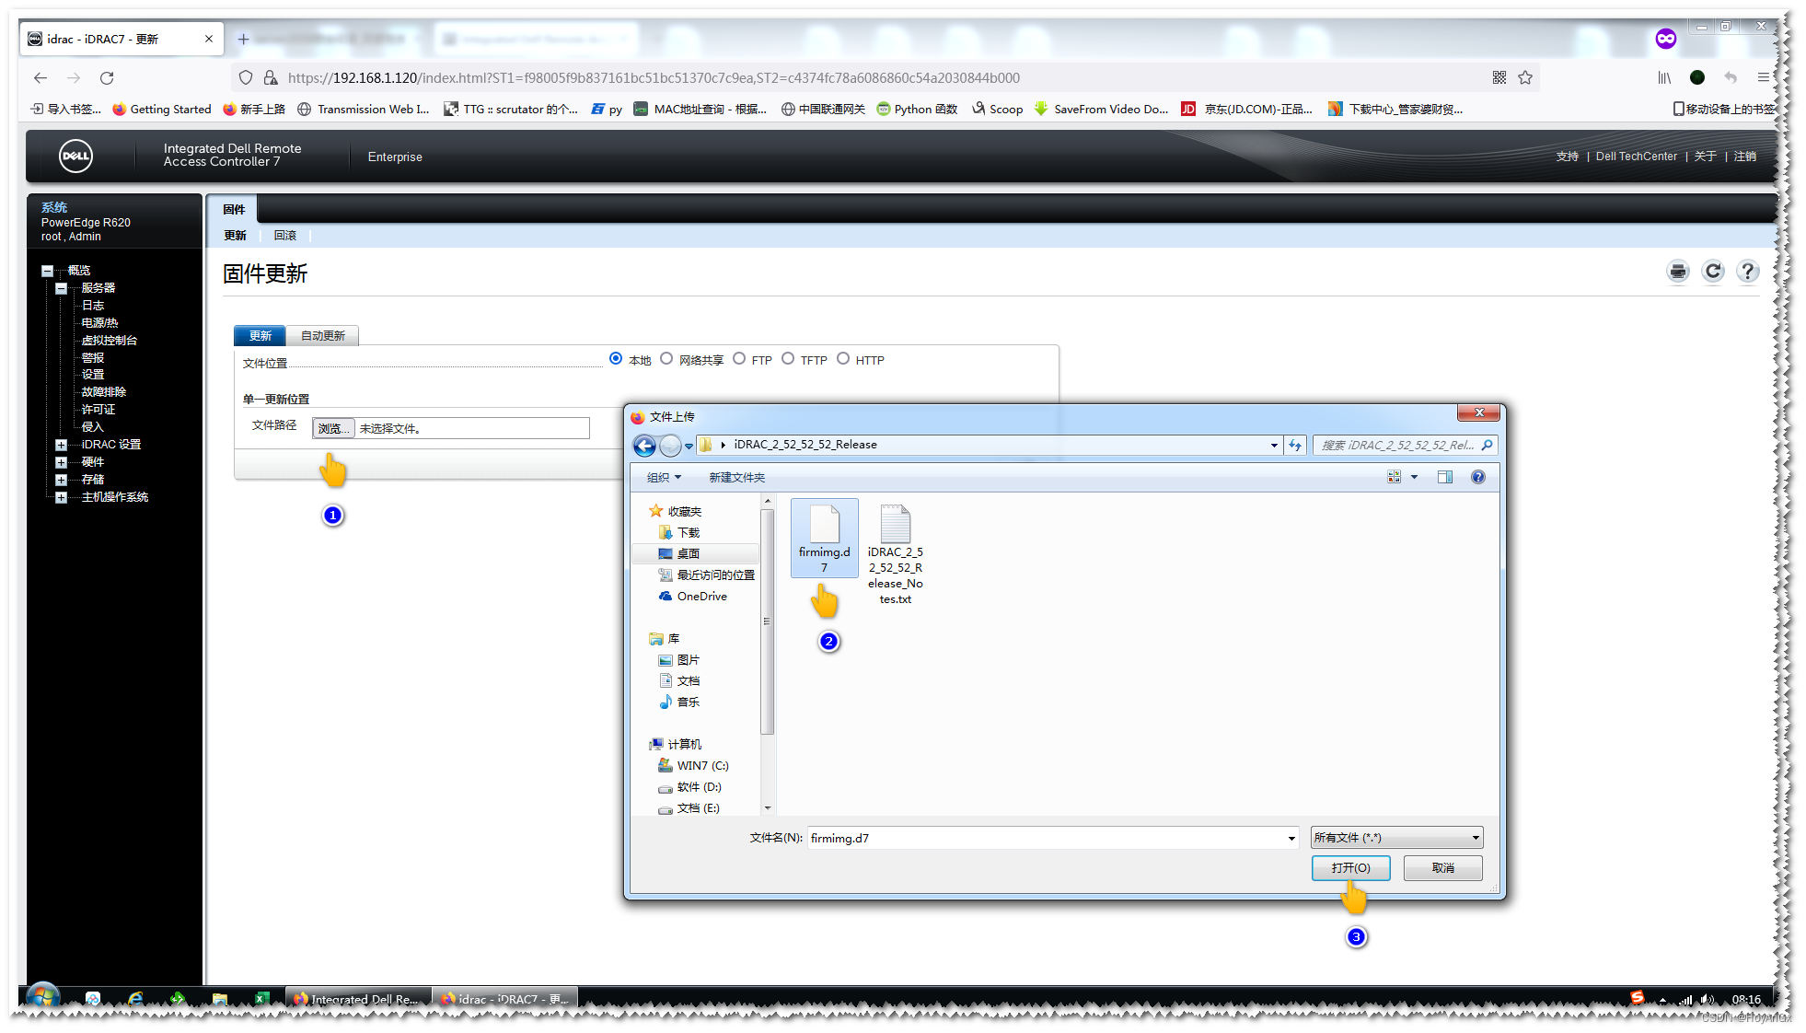
Task: Select the TFTP file location radio
Action: click(788, 359)
